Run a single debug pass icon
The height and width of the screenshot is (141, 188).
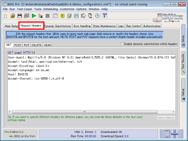coord(41,16)
